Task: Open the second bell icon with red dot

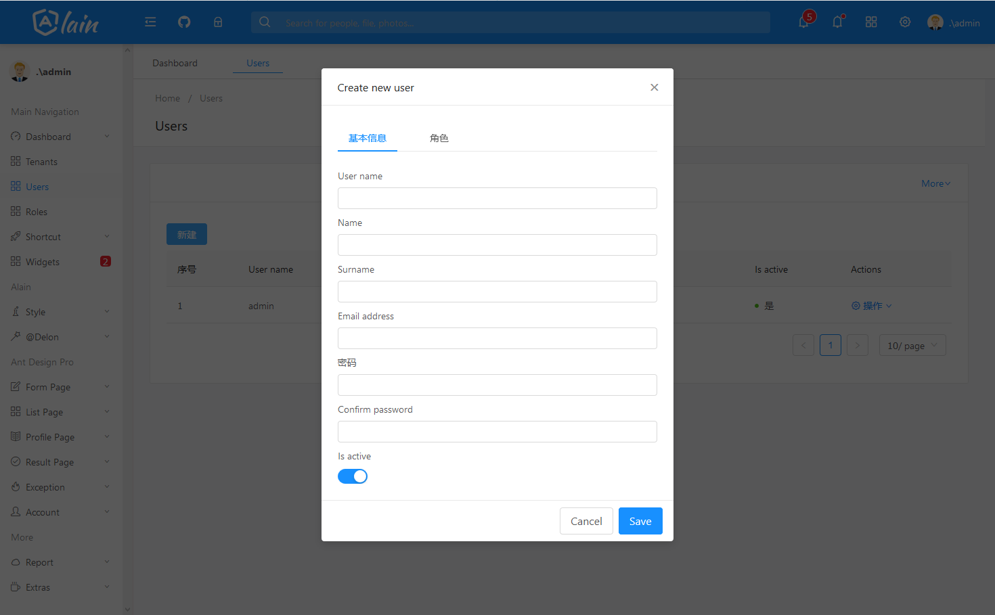Action: click(838, 22)
